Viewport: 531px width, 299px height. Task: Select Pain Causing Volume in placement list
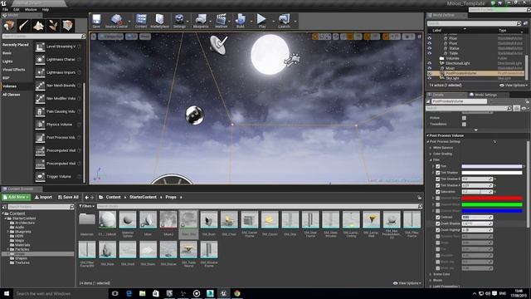click(58, 111)
